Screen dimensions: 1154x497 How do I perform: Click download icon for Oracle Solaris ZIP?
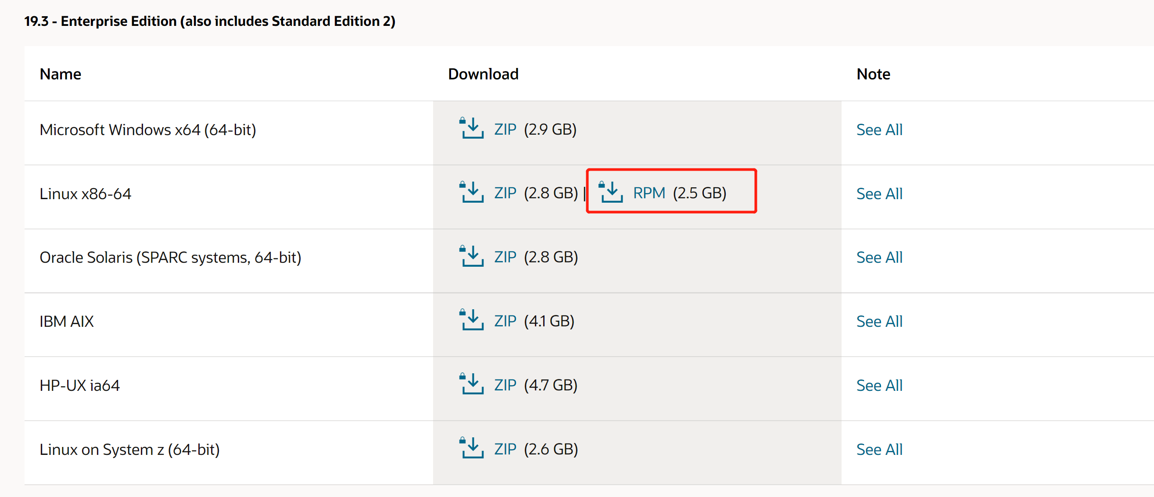(x=472, y=257)
